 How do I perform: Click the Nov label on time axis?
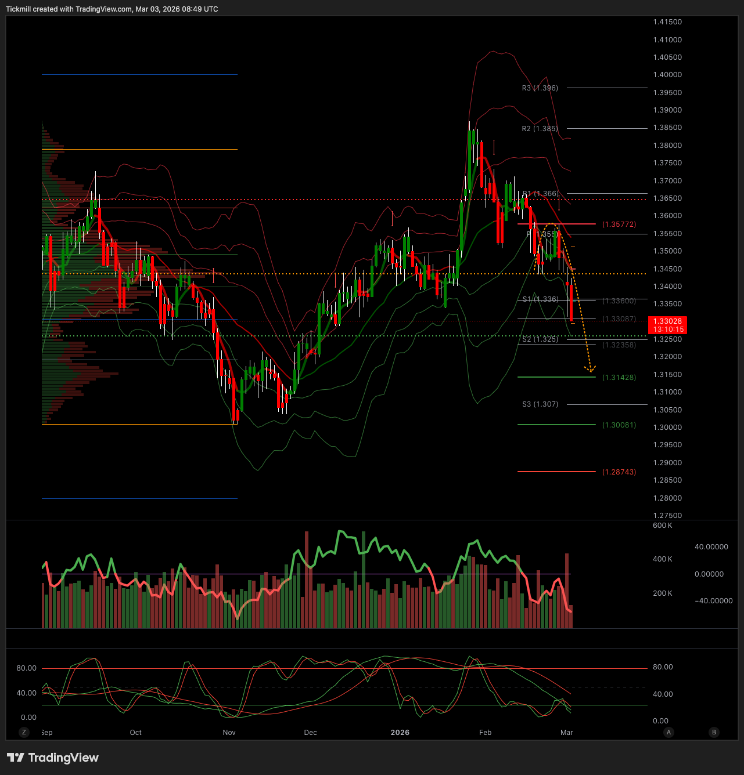[x=229, y=733]
